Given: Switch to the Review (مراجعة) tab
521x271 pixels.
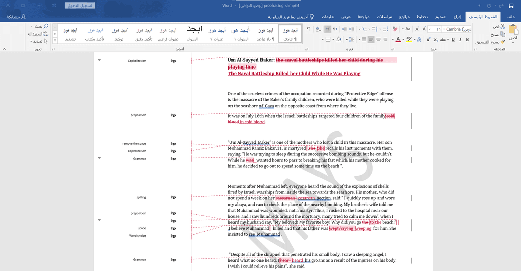Looking at the screenshot, I should click(363, 17).
